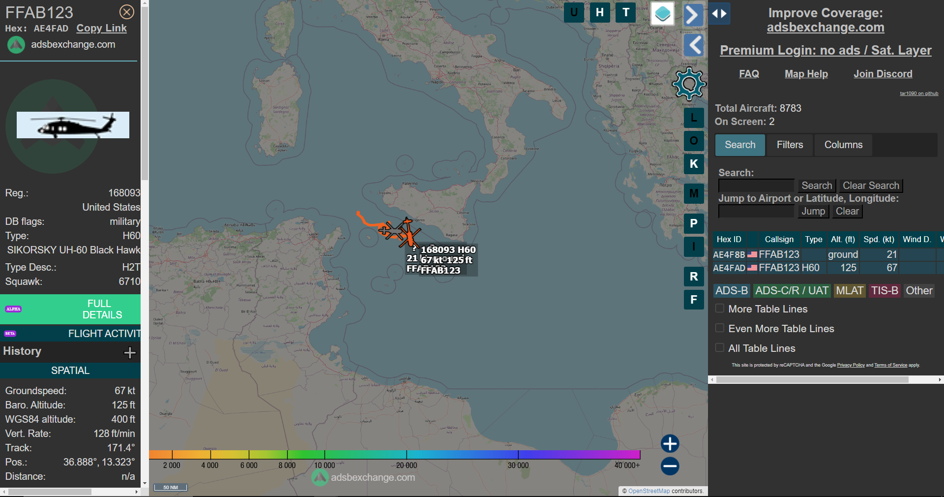The image size is (944, 497).
Task: Click the Search text input field
Action: tap(756, 186)
